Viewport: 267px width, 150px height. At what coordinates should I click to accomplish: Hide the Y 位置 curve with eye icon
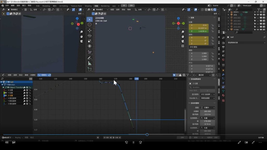click(x=5, y=93)
